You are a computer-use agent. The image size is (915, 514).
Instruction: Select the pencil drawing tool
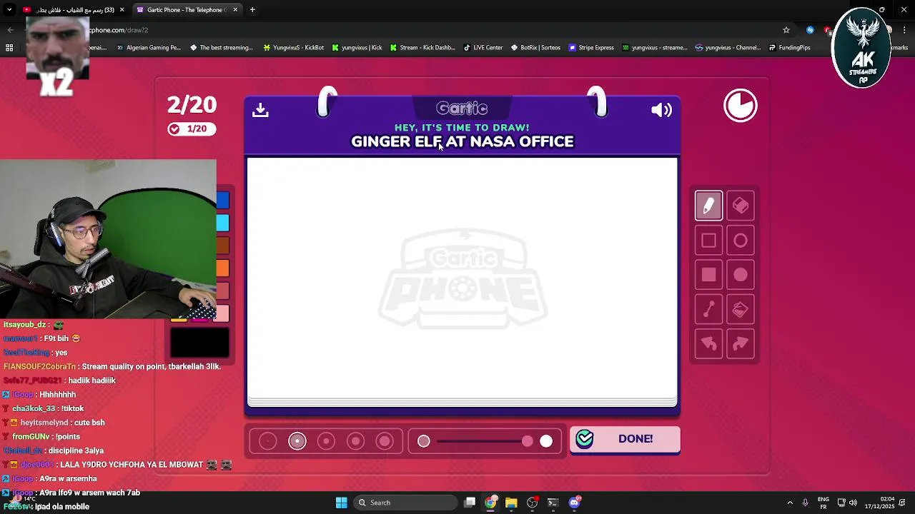pyautogui.click(x=708, y=206)
